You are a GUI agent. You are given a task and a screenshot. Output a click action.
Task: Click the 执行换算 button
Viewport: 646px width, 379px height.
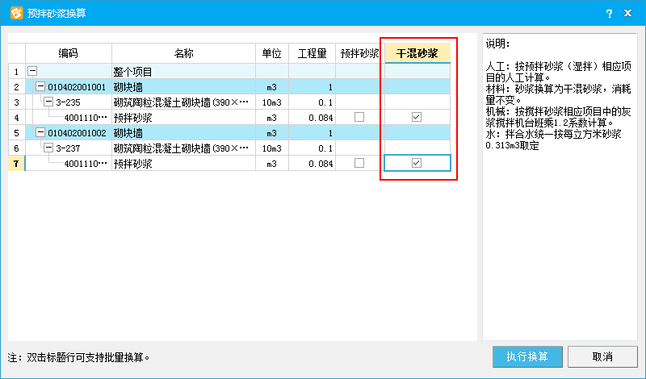(527, 356)
